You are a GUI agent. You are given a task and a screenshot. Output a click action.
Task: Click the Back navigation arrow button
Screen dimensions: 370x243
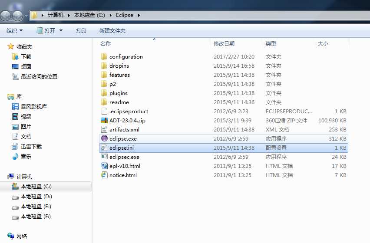(5, 16)
